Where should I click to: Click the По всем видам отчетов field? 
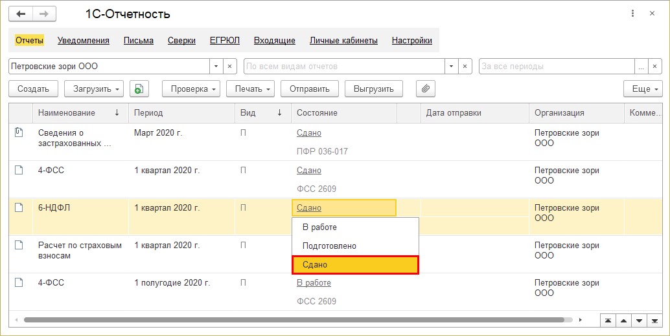pos(345,67)
